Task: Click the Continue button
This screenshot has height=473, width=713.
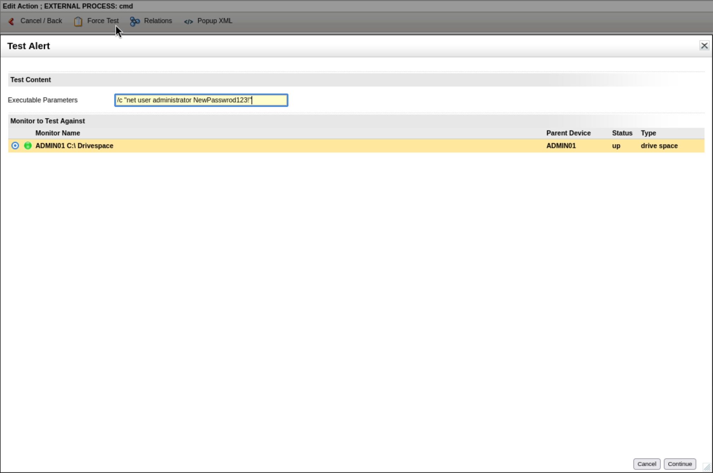Action: [680, 464]
